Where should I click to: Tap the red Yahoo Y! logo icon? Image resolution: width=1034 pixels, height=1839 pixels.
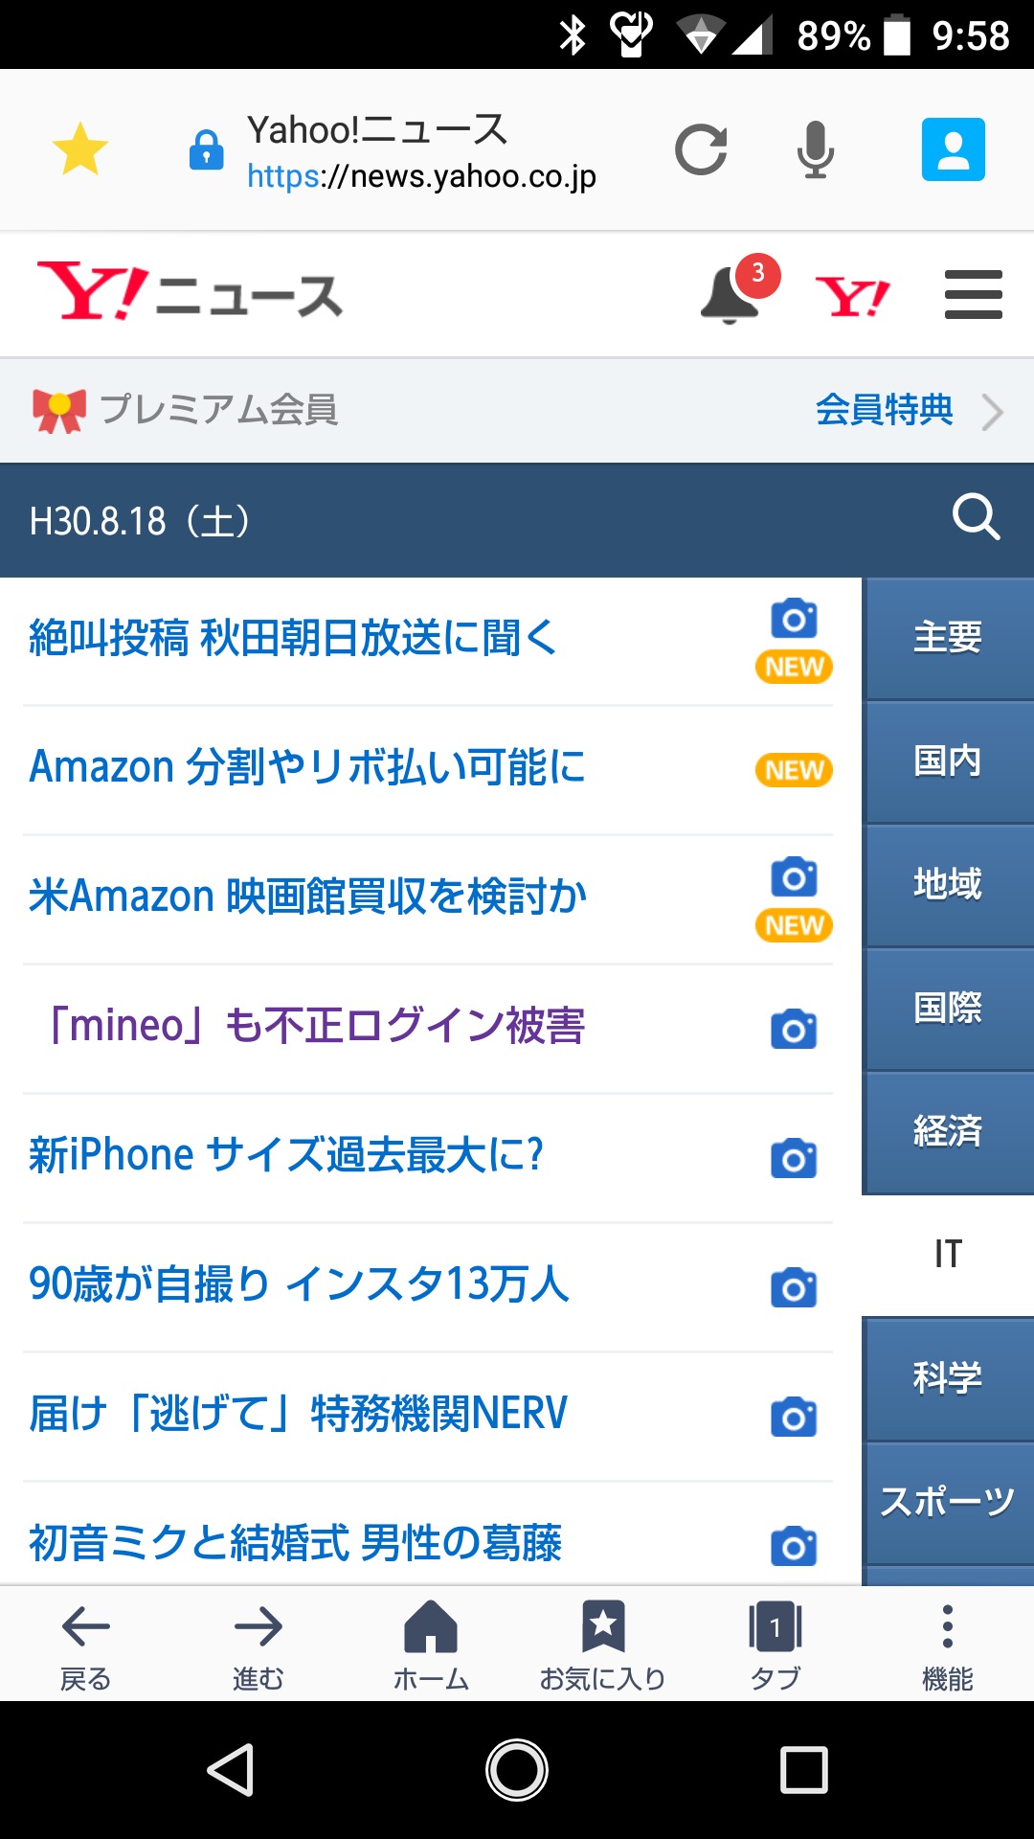tap(851, 295)
